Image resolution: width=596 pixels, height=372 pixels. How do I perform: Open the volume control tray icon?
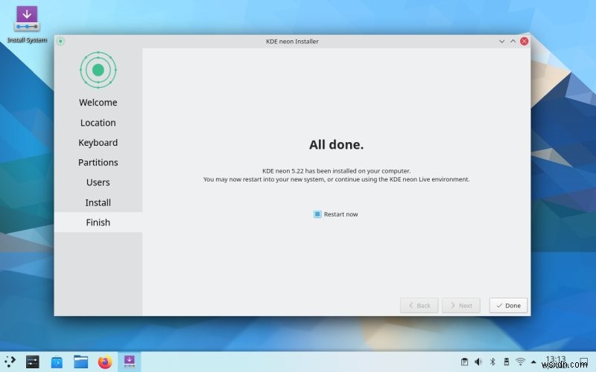[478, 362]
